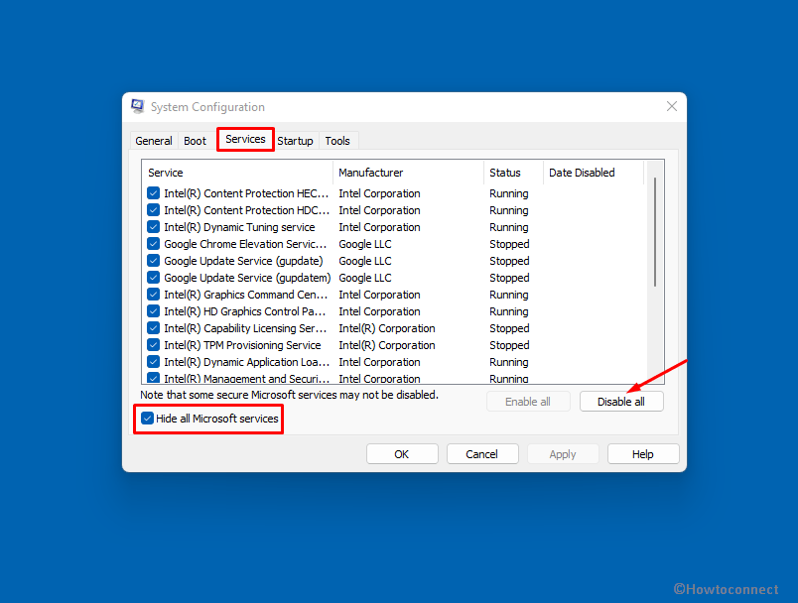The height and width of the screenshot is (603, 798).
Task: Uncheck Google Update Service (gupdate)
Action: pos(153,260)
